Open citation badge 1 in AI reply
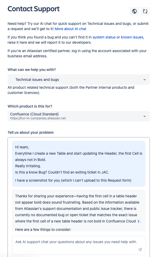Viewport: 154px width, 257px height. (138, 221)
